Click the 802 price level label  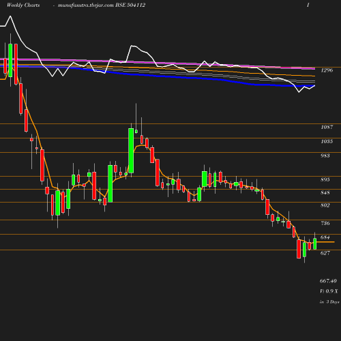325,205
